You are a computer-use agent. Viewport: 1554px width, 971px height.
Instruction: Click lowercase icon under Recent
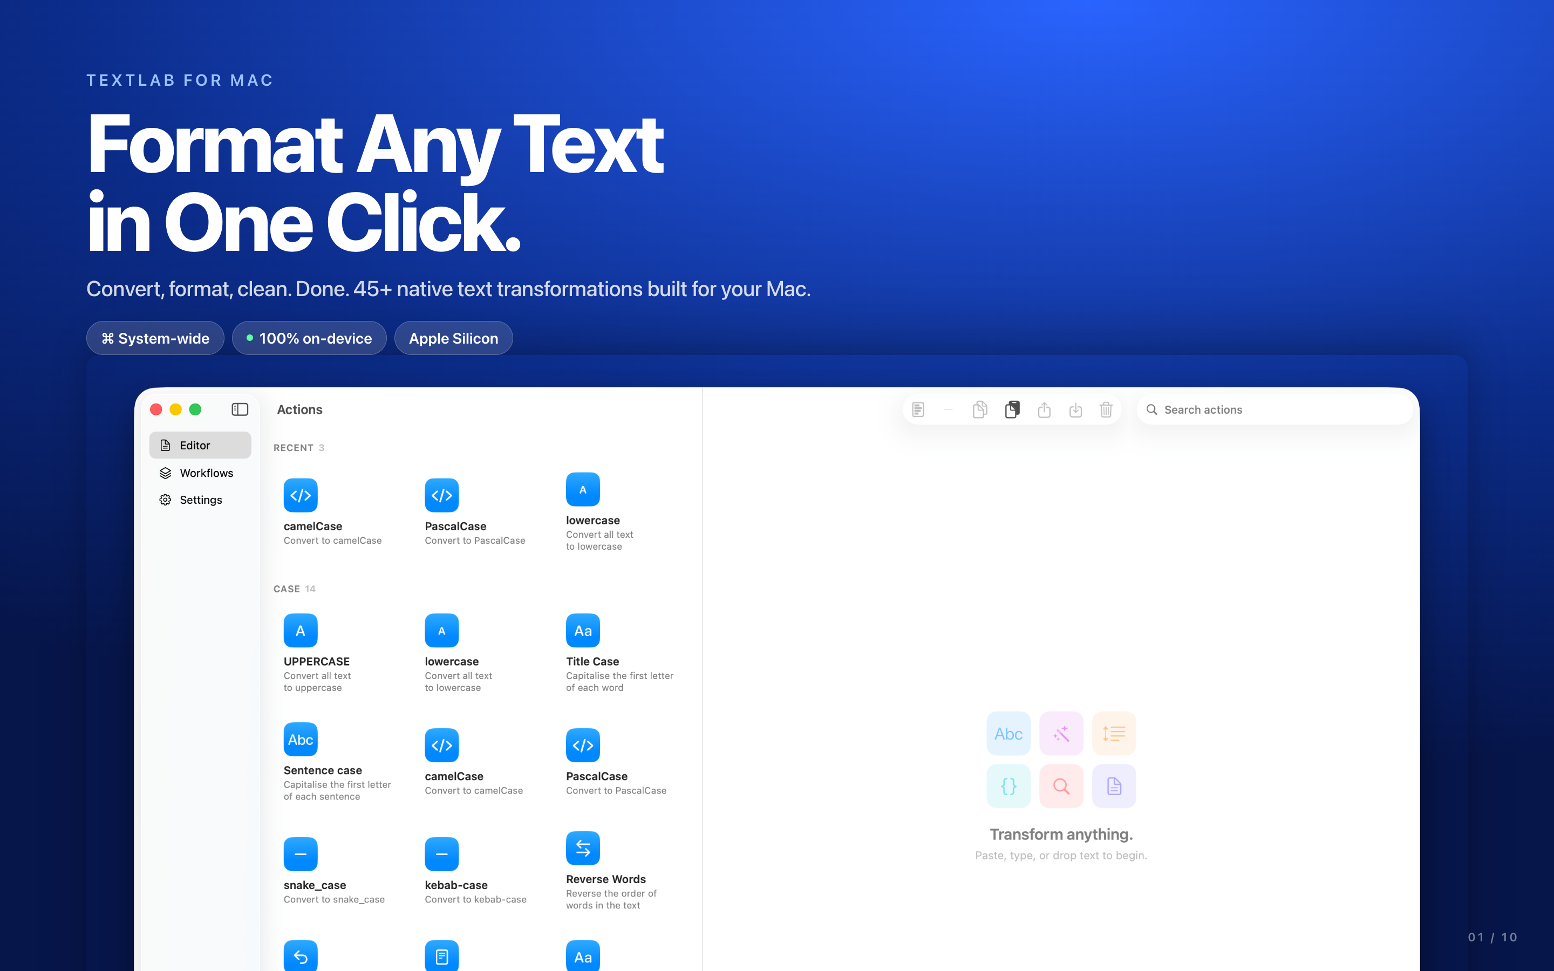click(583, 489)
